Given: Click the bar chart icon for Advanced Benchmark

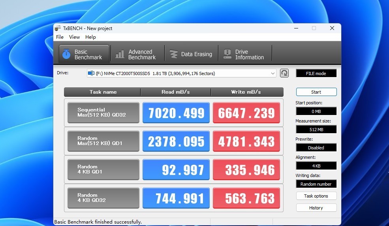Looking at the screenshot, I should tap(120, 54).
